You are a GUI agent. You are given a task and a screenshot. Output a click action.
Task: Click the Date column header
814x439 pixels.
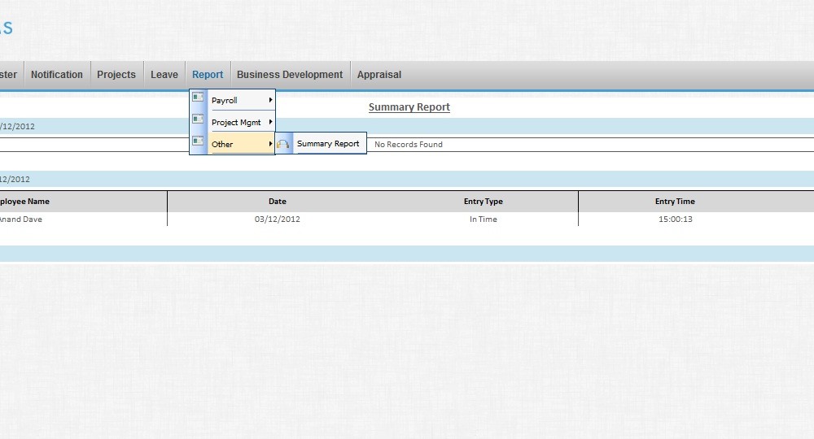click(x=278, y=202)
